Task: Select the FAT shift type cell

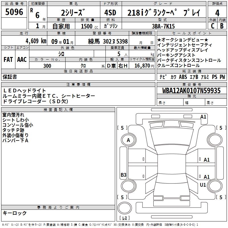Action: click(8, 59)
